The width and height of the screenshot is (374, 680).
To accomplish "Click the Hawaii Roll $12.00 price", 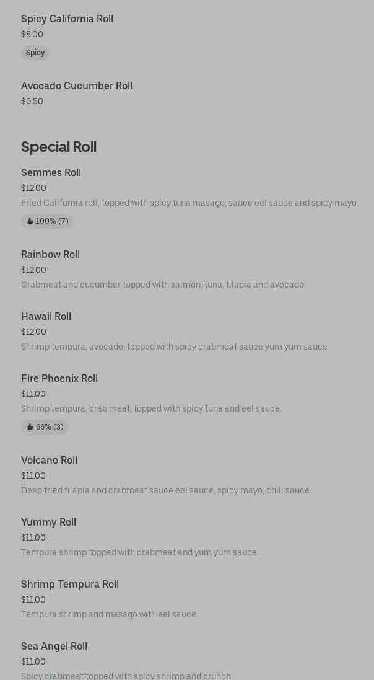I will click(x=33, y=332).
